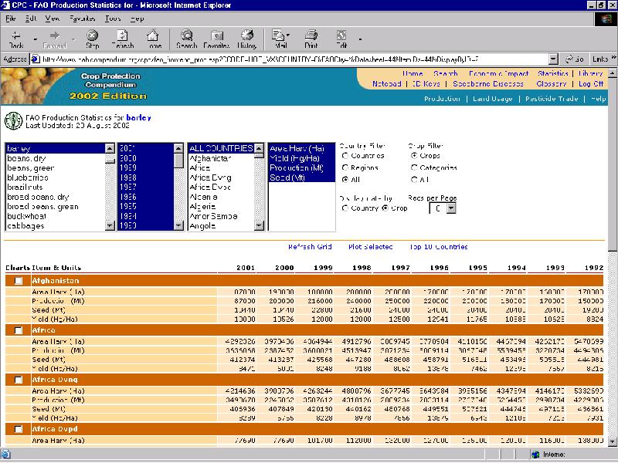Click year list scroll down arrow

178,225
